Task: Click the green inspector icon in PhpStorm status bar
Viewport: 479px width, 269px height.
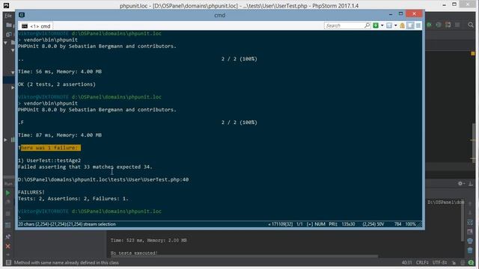Action: [x=471, y=262]
